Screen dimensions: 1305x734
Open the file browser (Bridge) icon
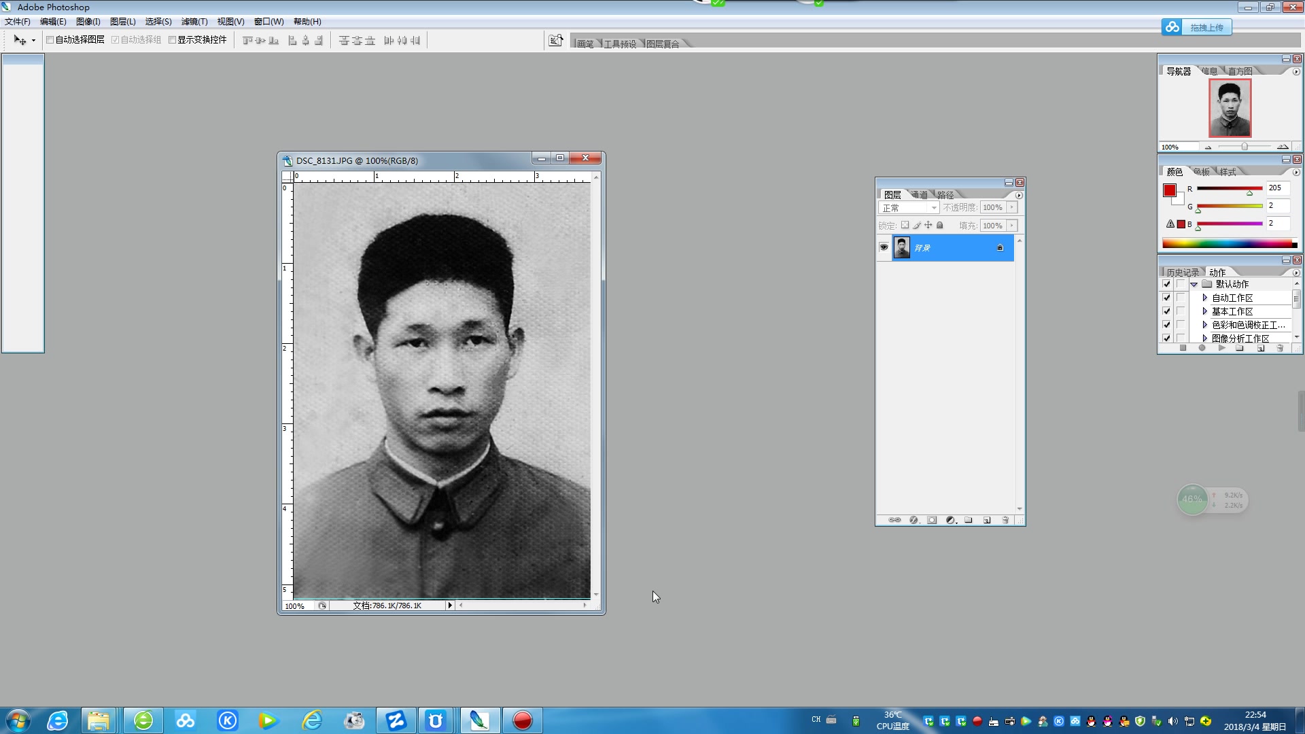(556, 41)
